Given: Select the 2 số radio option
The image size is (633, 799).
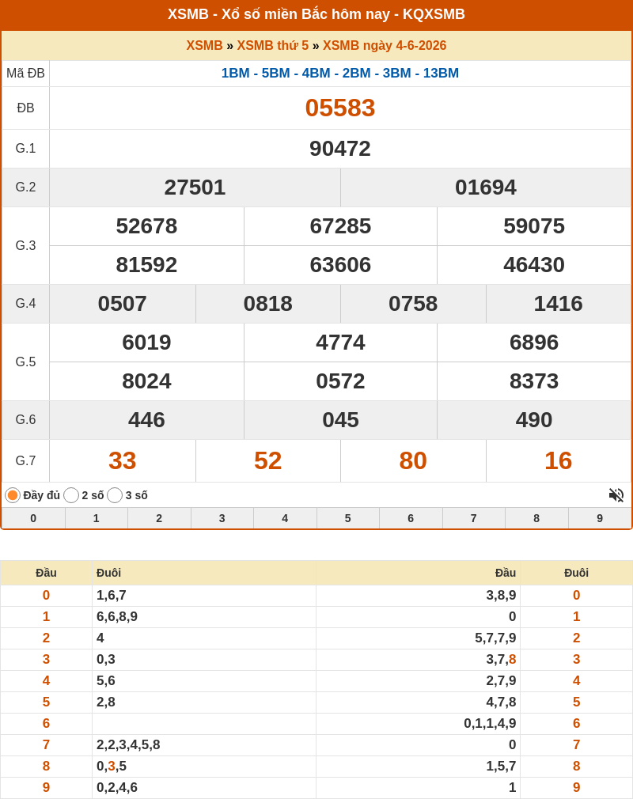Looking at the screenshot, I should tap(71, 495).
